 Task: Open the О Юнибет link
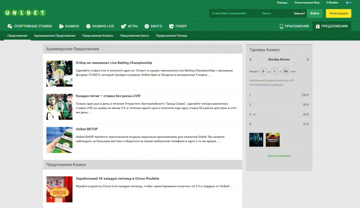click(x=332, y=3)
